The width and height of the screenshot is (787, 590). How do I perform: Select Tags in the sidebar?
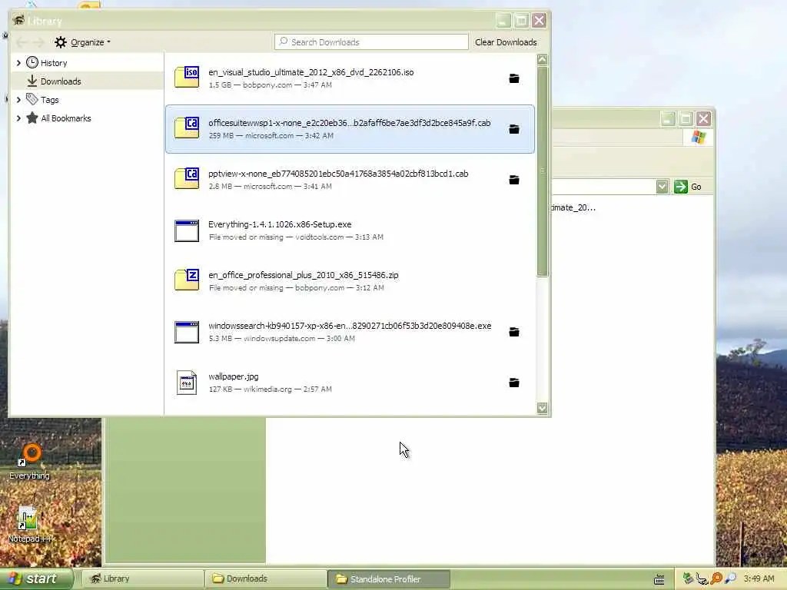(87, 99)
